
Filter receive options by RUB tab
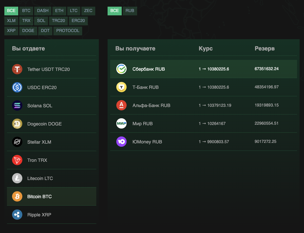coord(130,11)
